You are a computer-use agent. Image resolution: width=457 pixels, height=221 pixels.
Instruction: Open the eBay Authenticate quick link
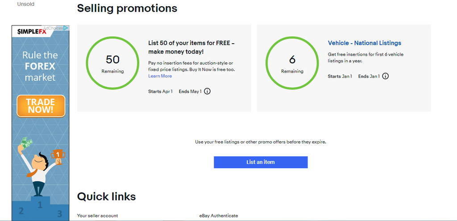[x=219, y=216]
